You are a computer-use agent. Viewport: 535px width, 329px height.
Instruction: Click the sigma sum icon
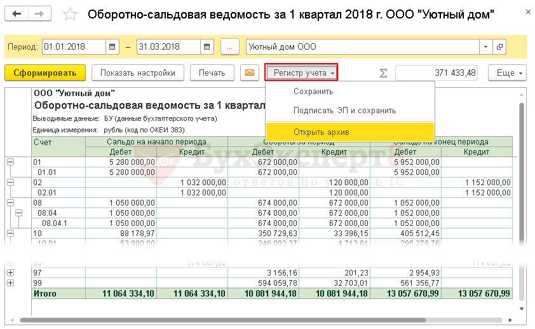click(383, 73)
